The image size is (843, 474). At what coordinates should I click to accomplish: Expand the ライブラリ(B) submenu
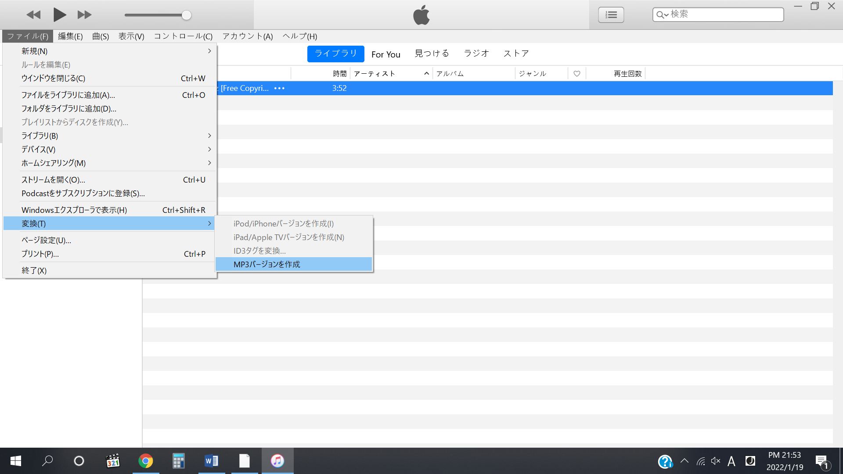click(110, 136)
